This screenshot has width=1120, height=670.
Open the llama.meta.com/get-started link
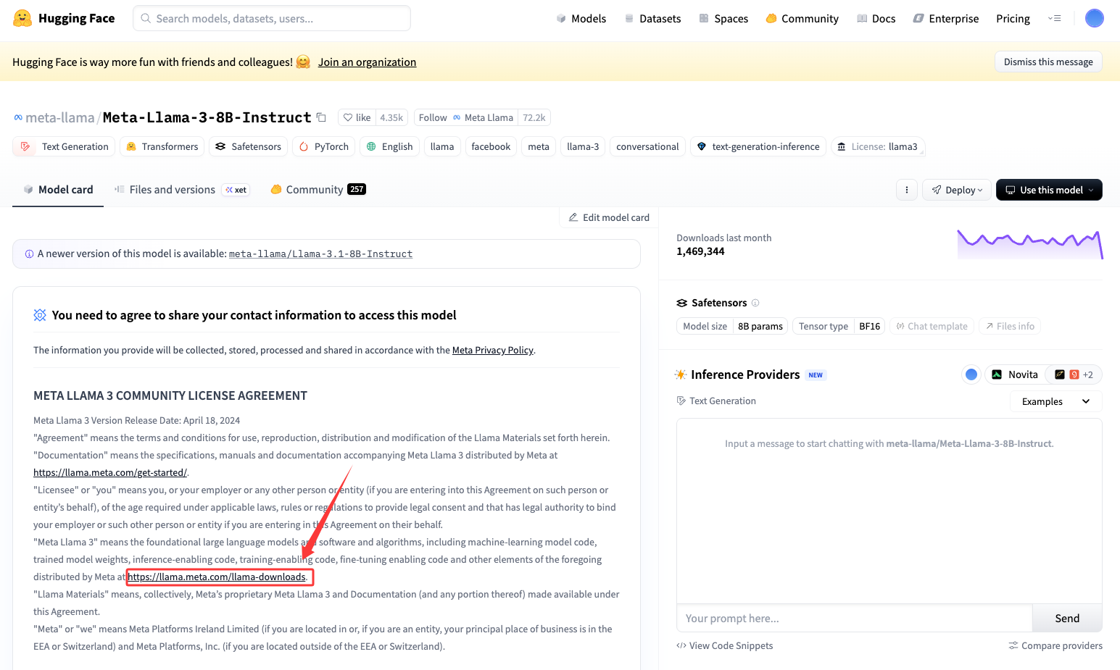pyautogui.click(x=110, y=473)
